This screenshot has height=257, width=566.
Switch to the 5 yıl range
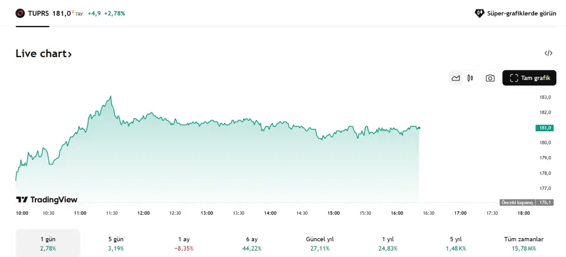(455, 243)
